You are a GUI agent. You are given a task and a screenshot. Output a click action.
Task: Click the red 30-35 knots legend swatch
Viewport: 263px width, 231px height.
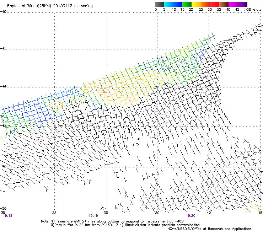215,4
